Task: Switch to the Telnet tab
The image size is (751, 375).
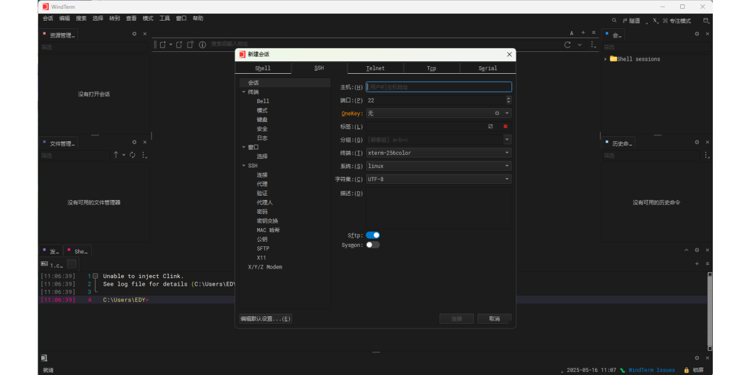Action: (x=375, y=68)
